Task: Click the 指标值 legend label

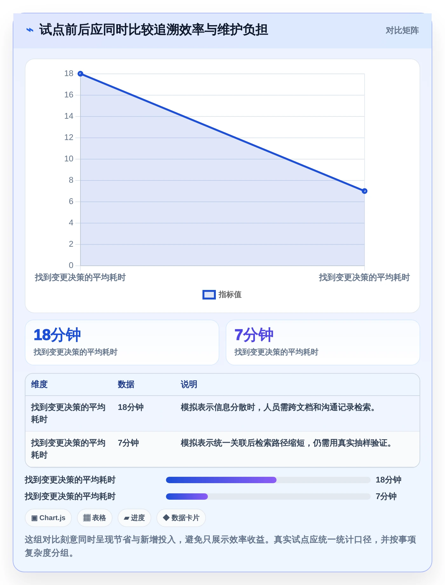Action: (230, 295)
